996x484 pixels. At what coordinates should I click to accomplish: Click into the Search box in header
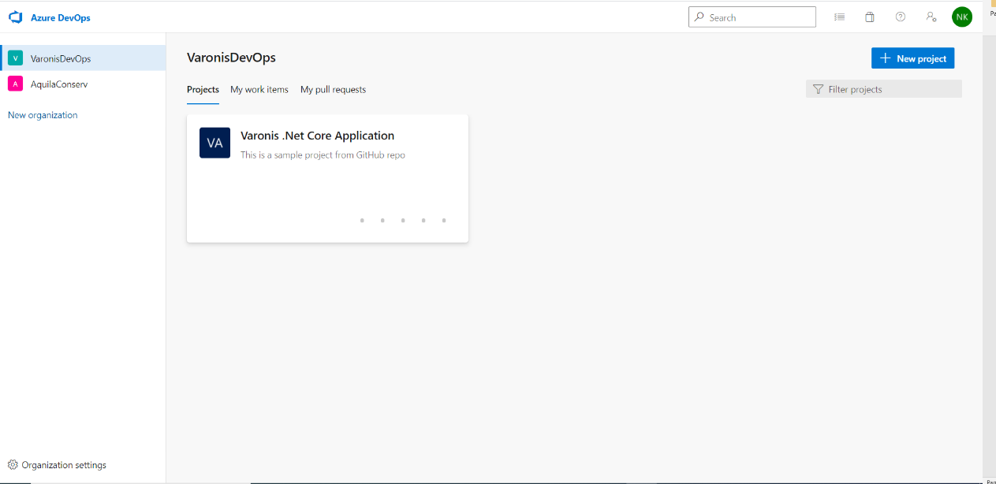coord(759,17)
